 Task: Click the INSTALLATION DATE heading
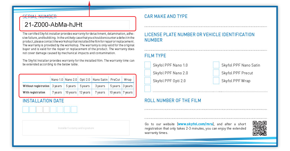[x=43, y=101]
